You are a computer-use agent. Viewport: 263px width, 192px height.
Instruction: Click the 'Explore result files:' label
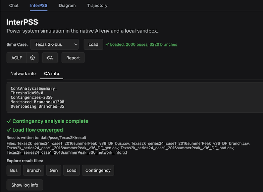click(x=25, y=161)
